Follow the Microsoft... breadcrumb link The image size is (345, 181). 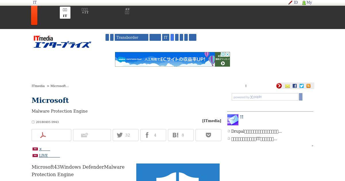click(60, 86)
